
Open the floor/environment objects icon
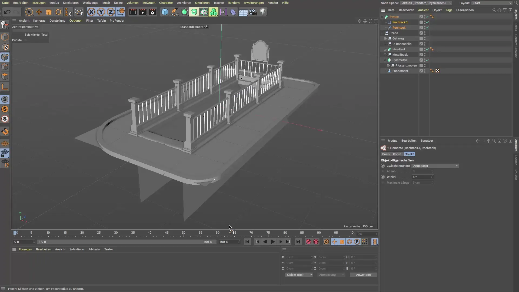(x=243, y=12)
